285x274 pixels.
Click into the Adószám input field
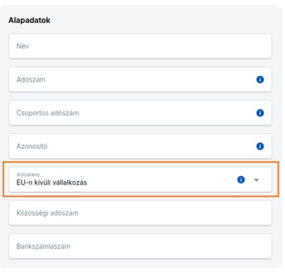[x=140, y=79]
